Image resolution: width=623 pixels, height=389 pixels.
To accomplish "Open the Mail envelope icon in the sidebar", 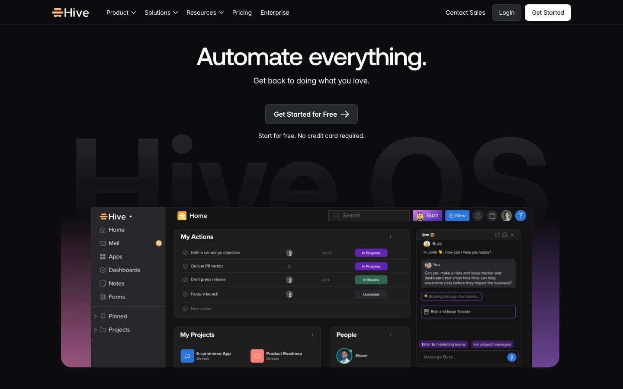I will (103, 243).
